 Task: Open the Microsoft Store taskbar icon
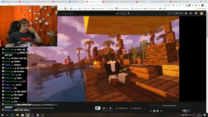pyautogui.click(x=22, y=115)
